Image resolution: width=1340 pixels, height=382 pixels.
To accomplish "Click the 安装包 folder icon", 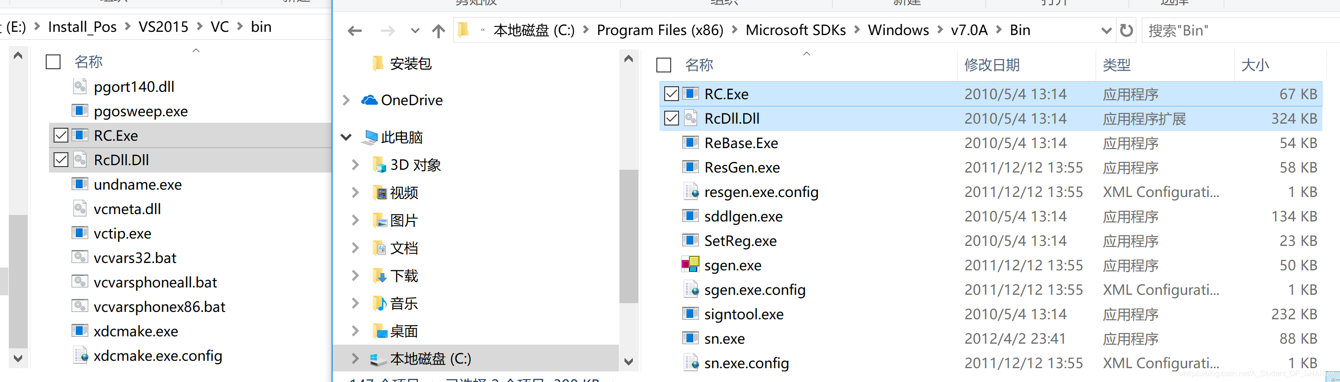I will coord(378,63).
